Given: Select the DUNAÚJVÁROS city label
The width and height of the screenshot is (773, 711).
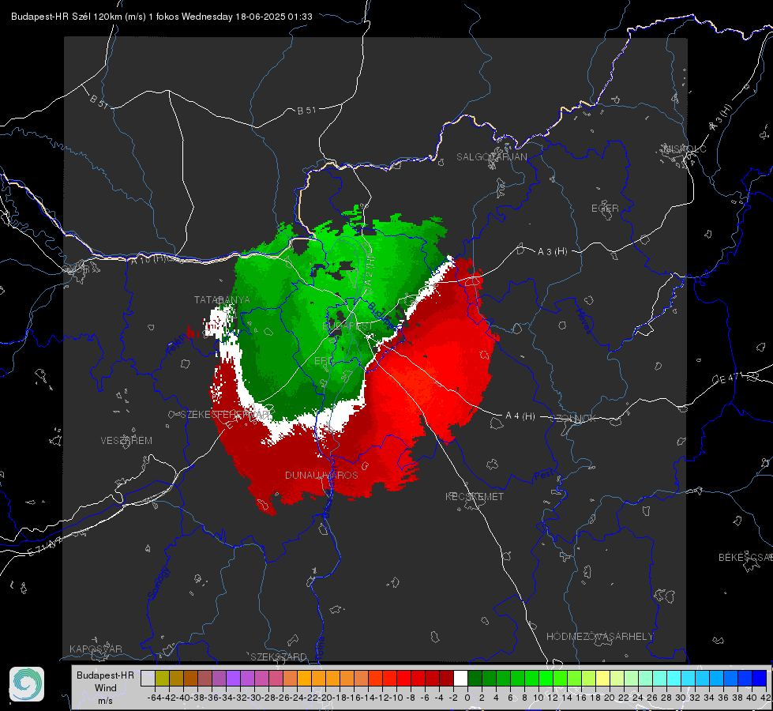Looking at the screenshot, I should (321, 475).
